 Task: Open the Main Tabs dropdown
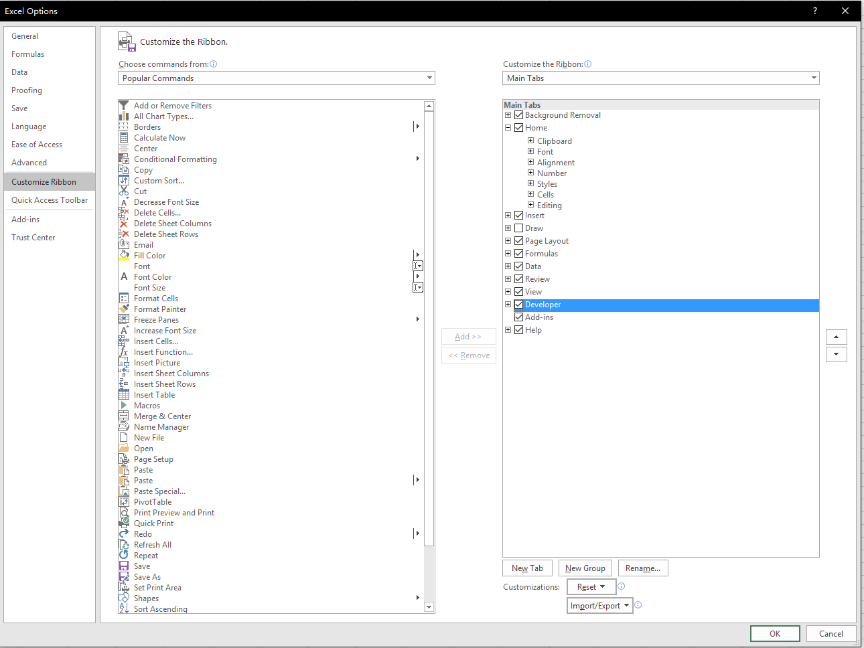(661, 78)
